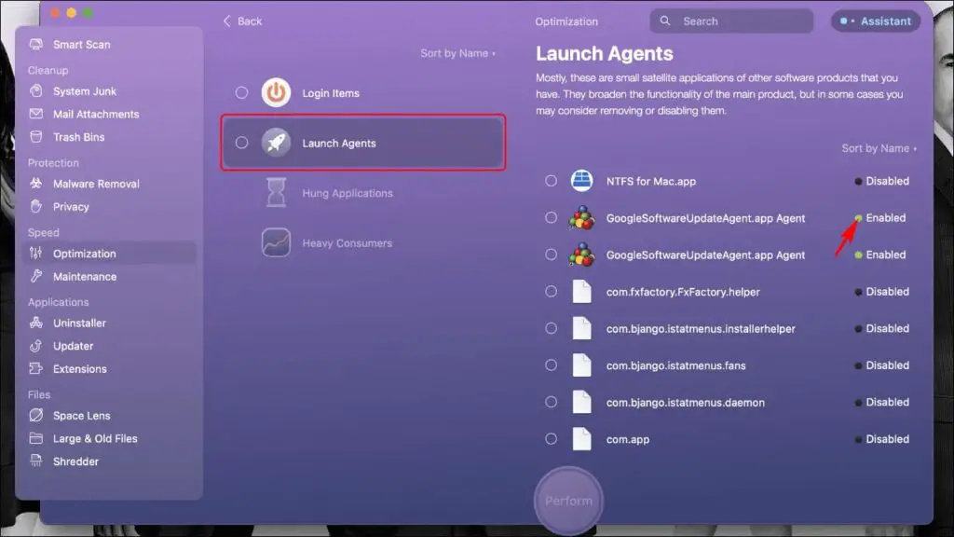Image resolution: width=954 pixels, height=537 pixels.
Task: Click the Hung Applications hourglass icon
Action: (276, 192)
